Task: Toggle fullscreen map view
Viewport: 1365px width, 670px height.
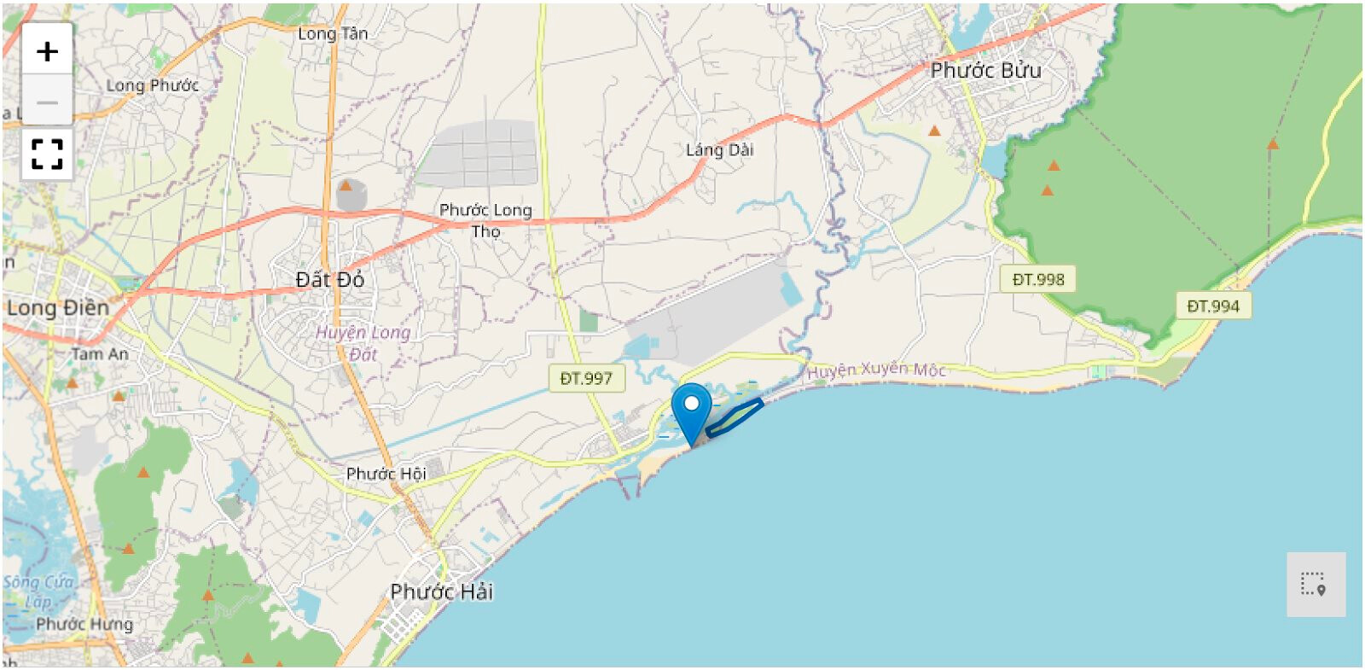Action: click(x=47, y=154)
